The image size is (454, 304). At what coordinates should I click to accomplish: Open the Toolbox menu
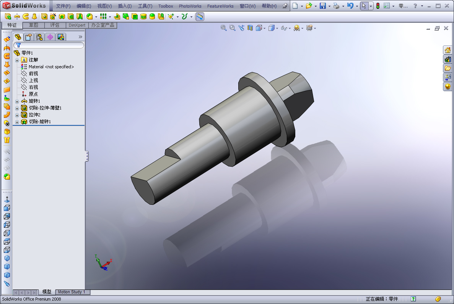[x=166, y=6]
